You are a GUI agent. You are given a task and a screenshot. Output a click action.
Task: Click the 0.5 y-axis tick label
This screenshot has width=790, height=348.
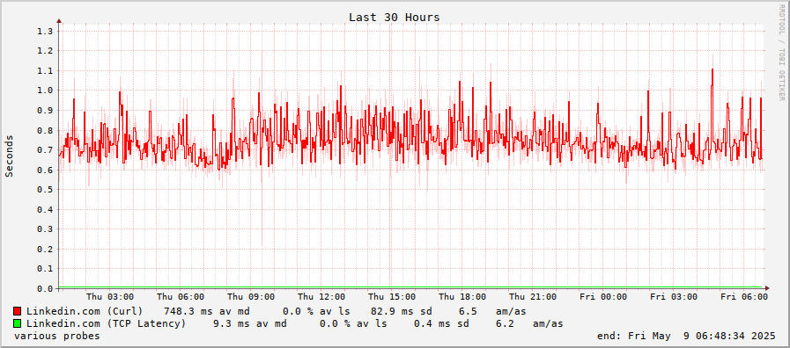tap(44, 190)
